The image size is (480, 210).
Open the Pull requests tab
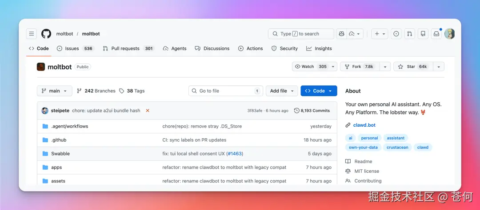128,49
